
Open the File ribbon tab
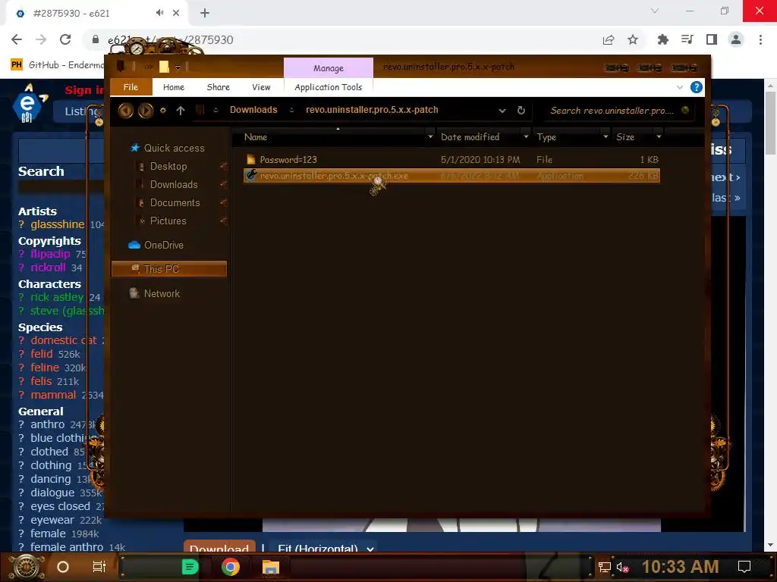(131, 87)
